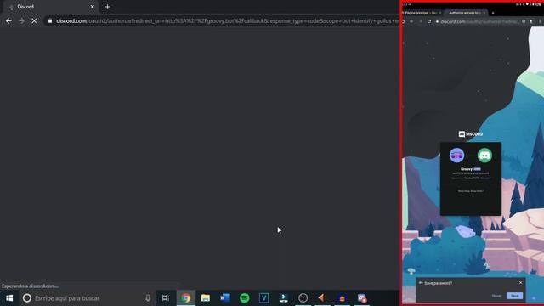Click the 'Groovy' name in the dialog
This screenshot has width=544, height=306.
467,169
